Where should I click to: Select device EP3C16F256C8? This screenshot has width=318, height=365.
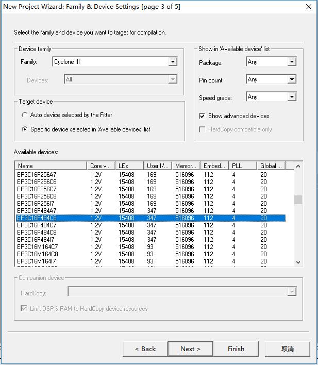click(x=150, y=196)
